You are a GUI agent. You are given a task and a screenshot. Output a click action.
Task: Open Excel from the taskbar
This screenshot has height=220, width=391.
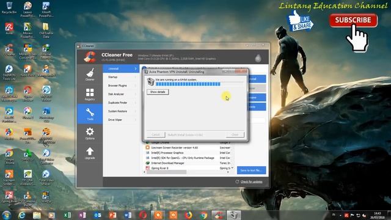tap(67, 215)
